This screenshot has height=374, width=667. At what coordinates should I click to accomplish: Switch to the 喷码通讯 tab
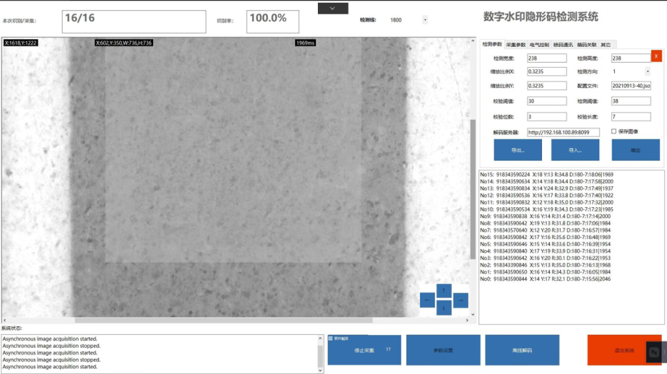[x=563, y=45]
